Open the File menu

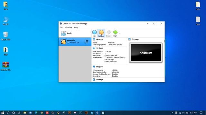pyautogui.click(x=61, y=27)
